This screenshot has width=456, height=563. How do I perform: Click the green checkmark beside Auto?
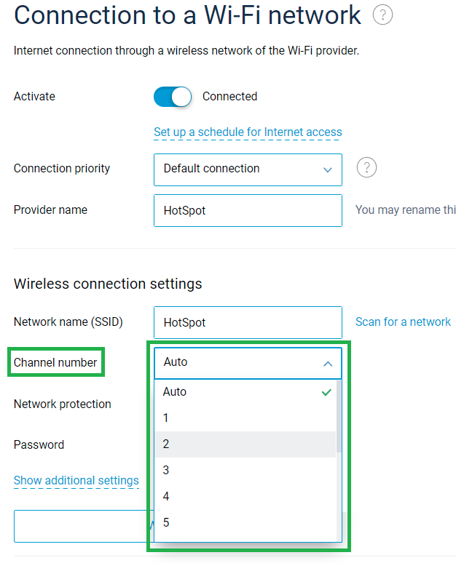pos(326,392)
